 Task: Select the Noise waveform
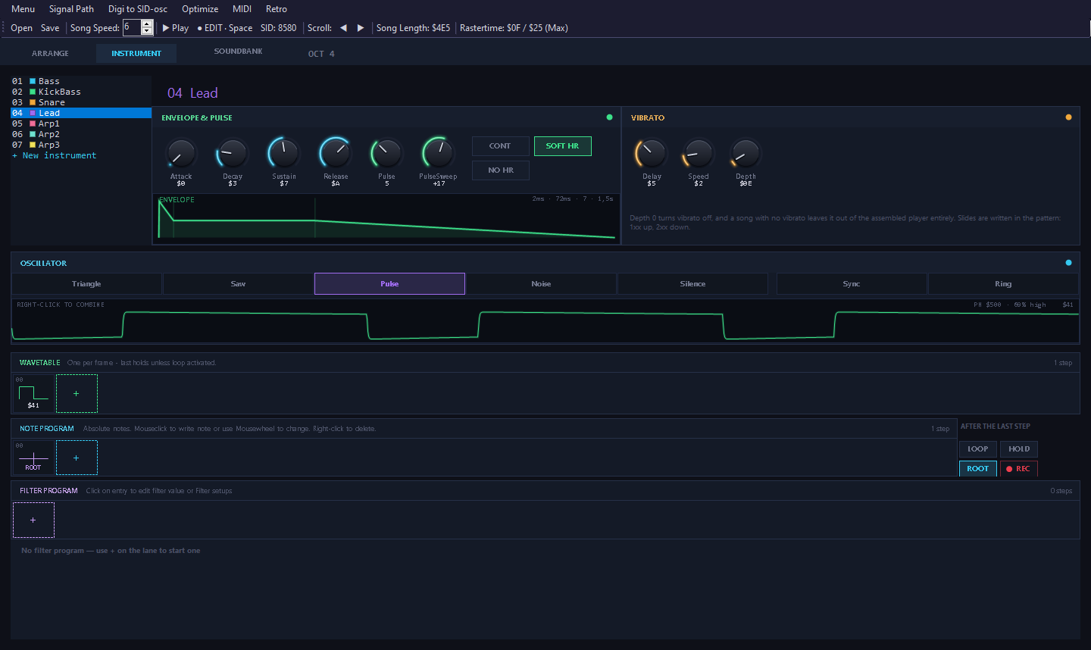541,284
